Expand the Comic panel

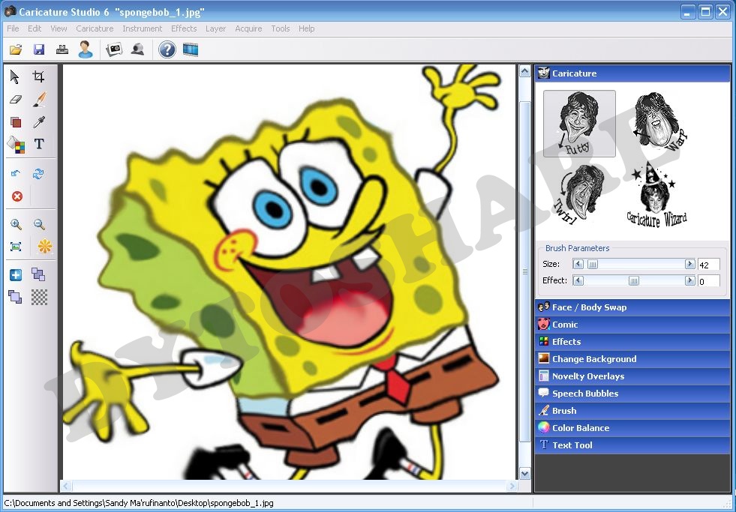pyautogui.click(x=632, y=325)
